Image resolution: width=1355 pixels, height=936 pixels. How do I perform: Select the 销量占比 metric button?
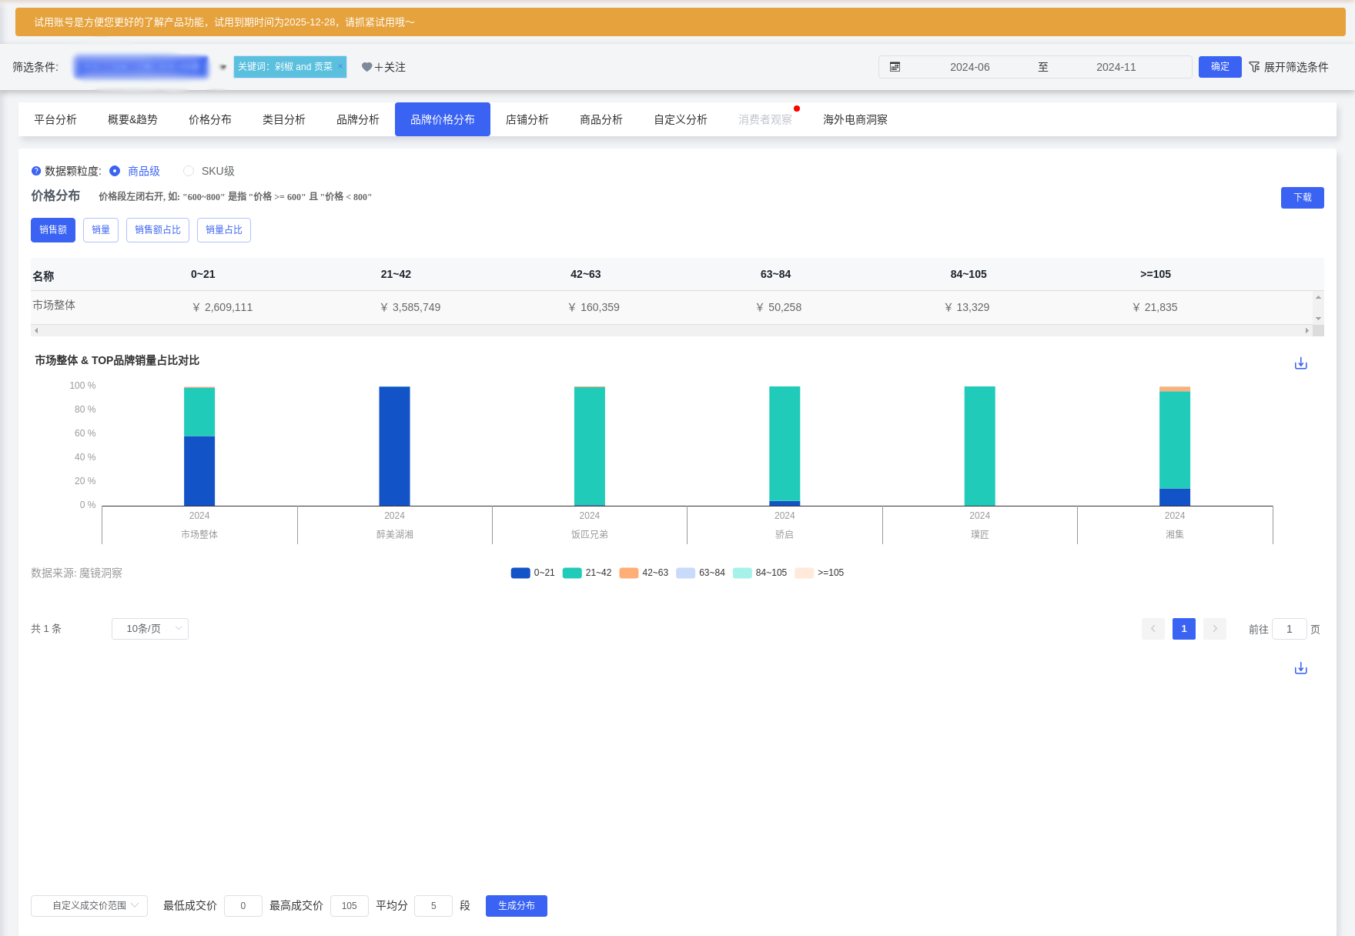coord(224,230)
